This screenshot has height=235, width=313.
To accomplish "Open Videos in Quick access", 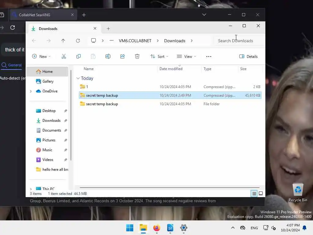I will [48, 160].
